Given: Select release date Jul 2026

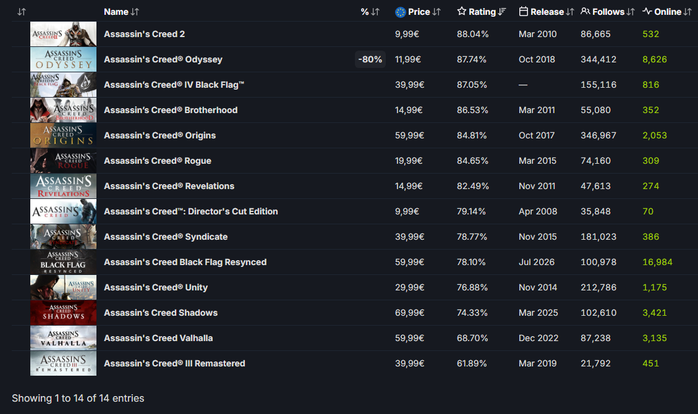Looking at the screenshot, I should click(x=537, y=263).
